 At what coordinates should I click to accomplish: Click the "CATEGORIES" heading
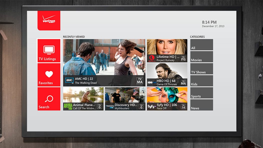[x=197, y=37]
